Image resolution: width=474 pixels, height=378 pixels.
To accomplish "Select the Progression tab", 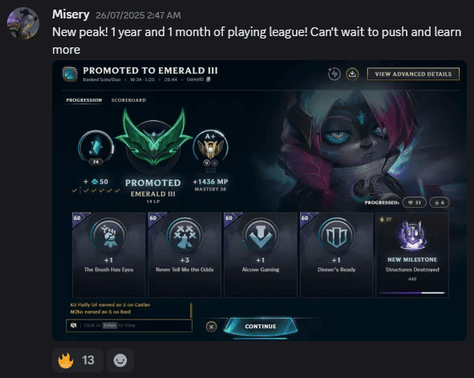I will pyautogui.click(x=84, y=100).
